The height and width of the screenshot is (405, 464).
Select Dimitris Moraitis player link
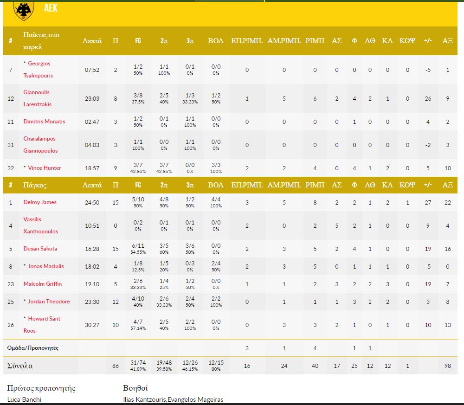click(44, 122)
